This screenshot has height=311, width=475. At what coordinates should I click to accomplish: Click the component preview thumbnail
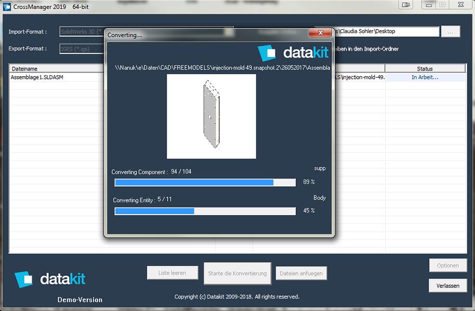[x=211, y=117]
